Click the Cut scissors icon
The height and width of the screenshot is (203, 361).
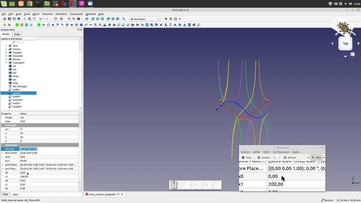[25, 19]
